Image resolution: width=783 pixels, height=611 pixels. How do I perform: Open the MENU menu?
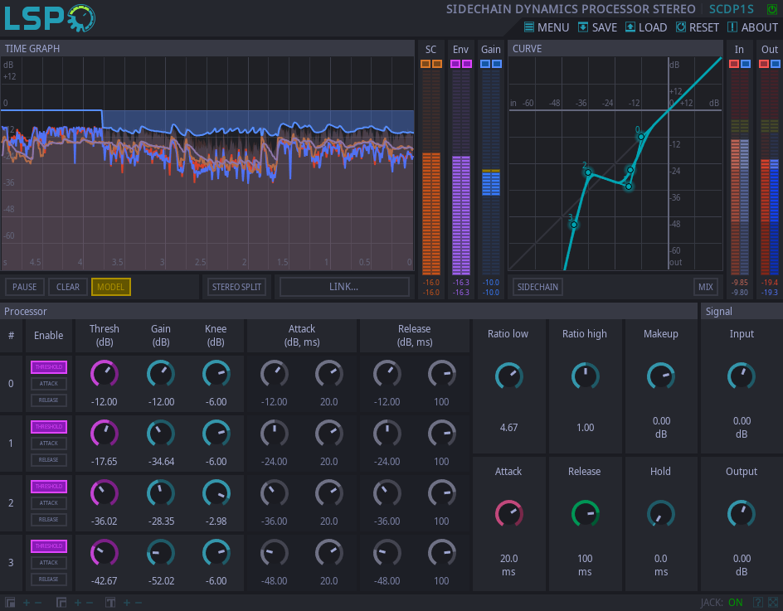coord(547,27)
